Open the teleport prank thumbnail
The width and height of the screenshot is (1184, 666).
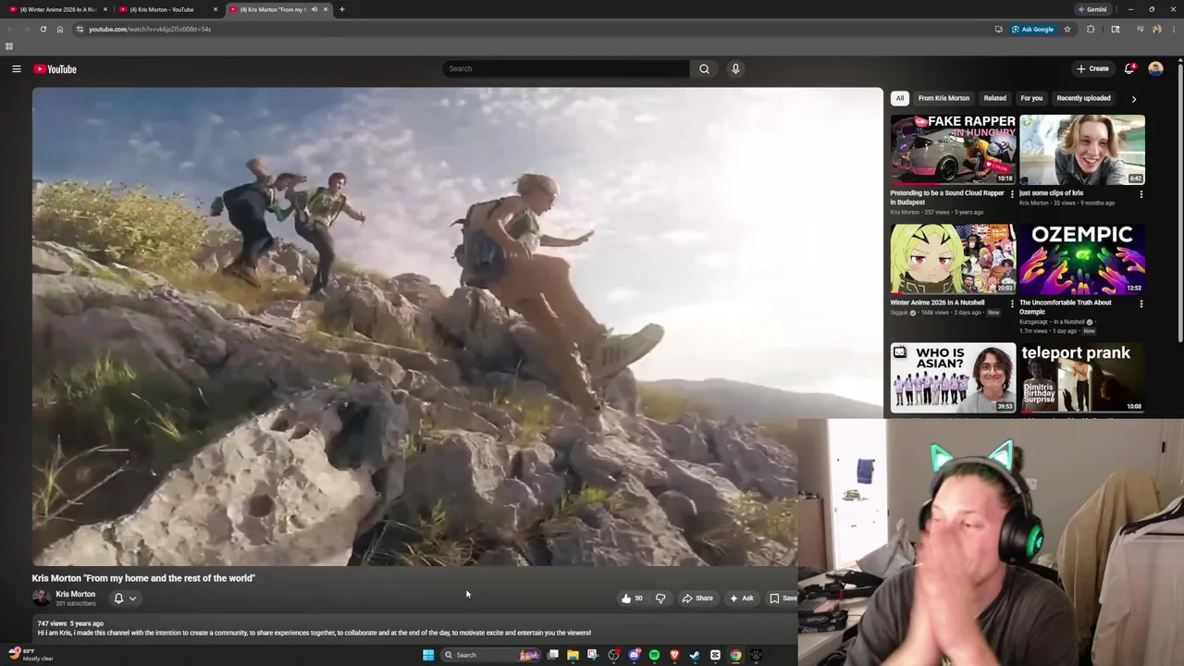coord(1082,378)
